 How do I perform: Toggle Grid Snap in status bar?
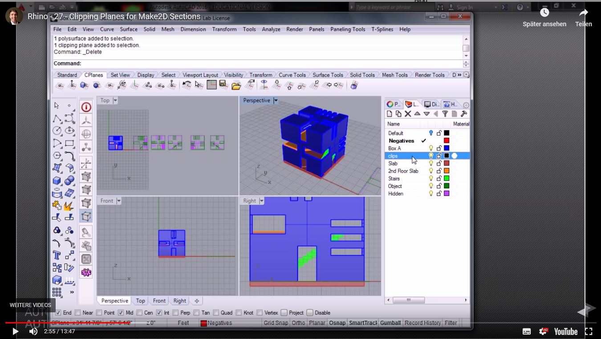[276, 323]
